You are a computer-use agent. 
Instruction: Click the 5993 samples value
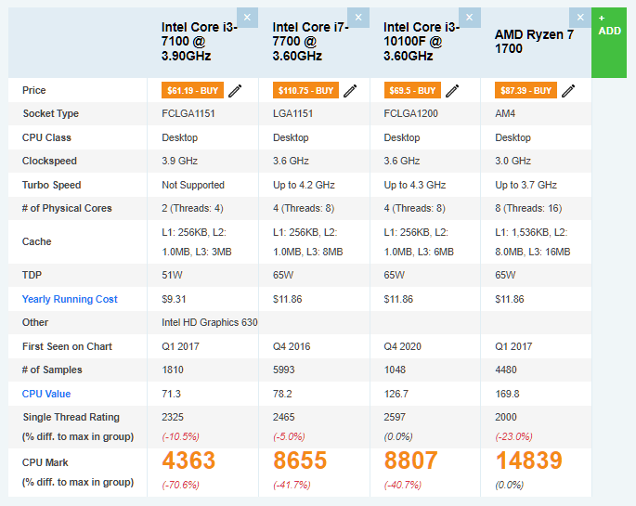284,370
